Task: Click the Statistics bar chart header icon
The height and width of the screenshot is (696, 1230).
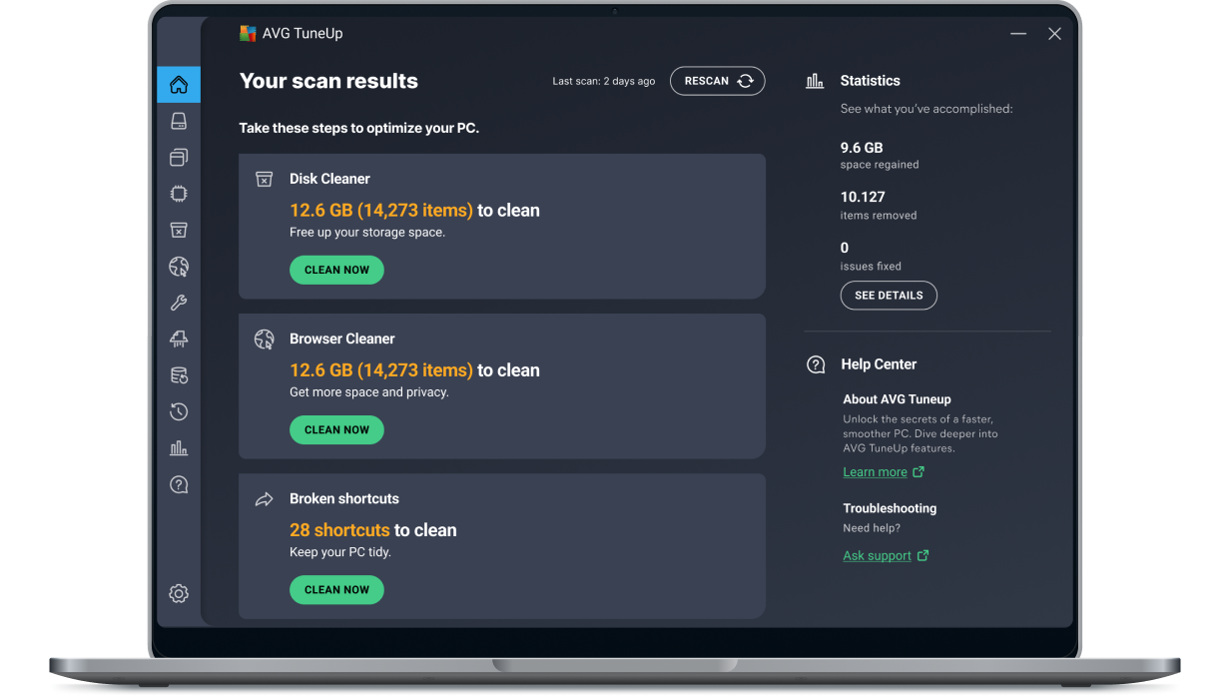Action: point(815,81)
